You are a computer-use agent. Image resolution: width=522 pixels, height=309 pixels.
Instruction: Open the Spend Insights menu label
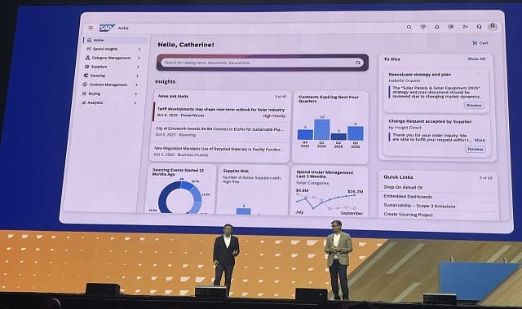tap(105, 49)
